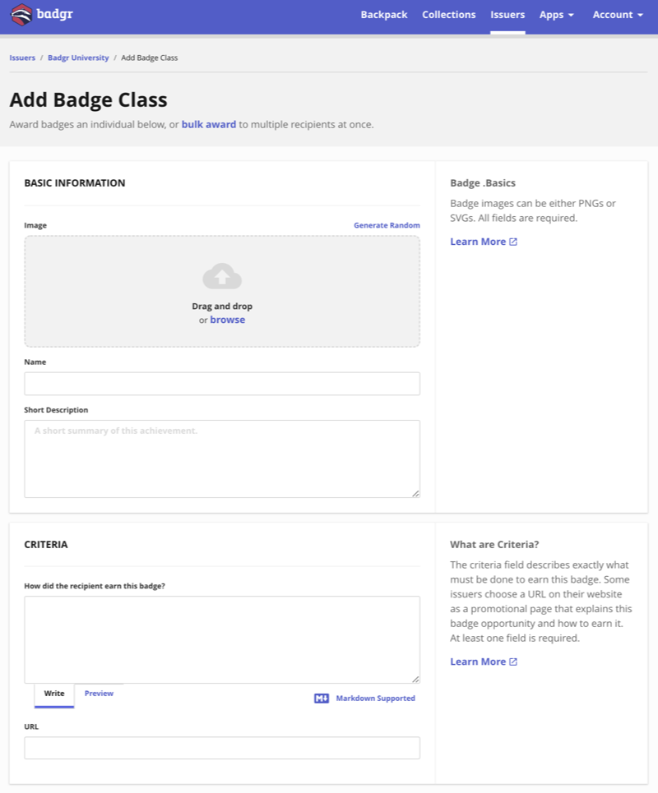Viewport: 658px width, 793px height.
Task: Click the browse link to upload image
Action: click(227, 320)
